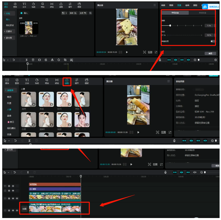Click the 倍数 speed slider handle
Image resolution: width=221 pixels, height=220 pixels.
pyautogui.click(x=170, y=25)
